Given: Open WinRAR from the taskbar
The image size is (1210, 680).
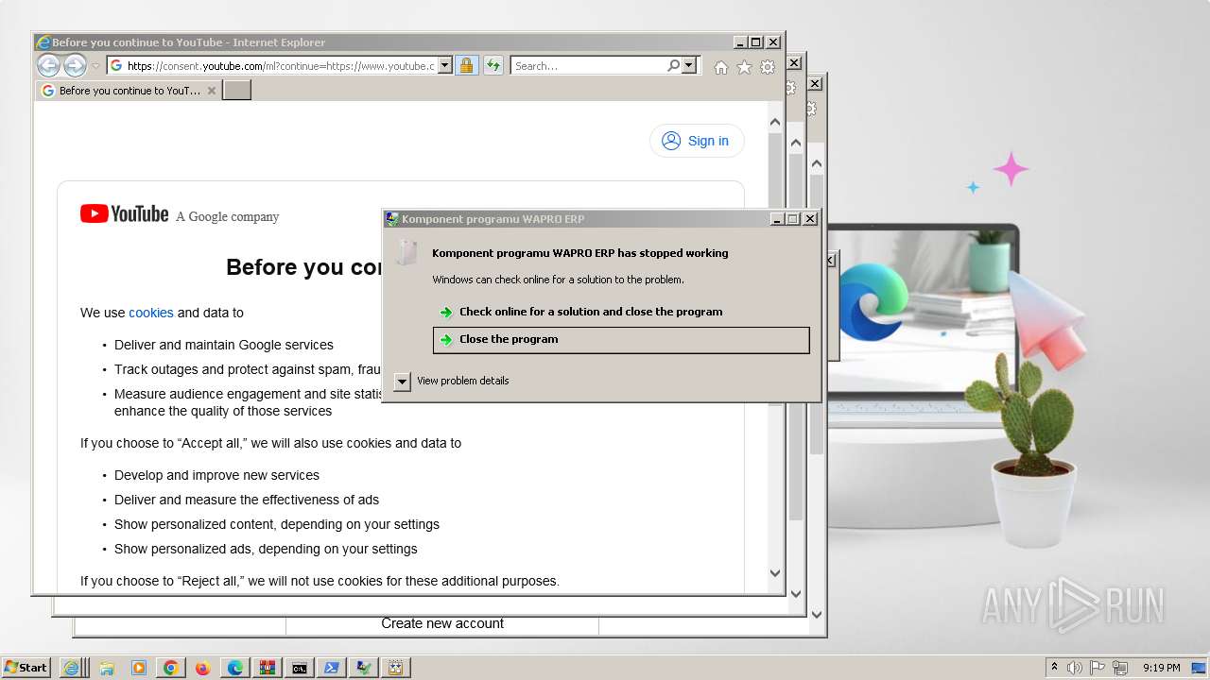Looking at the screenshot, I should click(x=267, y=668).
